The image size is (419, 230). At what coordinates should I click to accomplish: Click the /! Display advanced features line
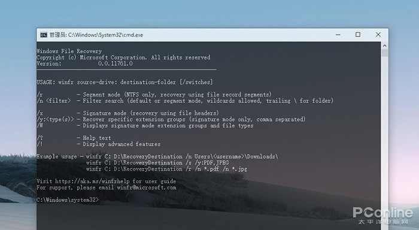99,144
